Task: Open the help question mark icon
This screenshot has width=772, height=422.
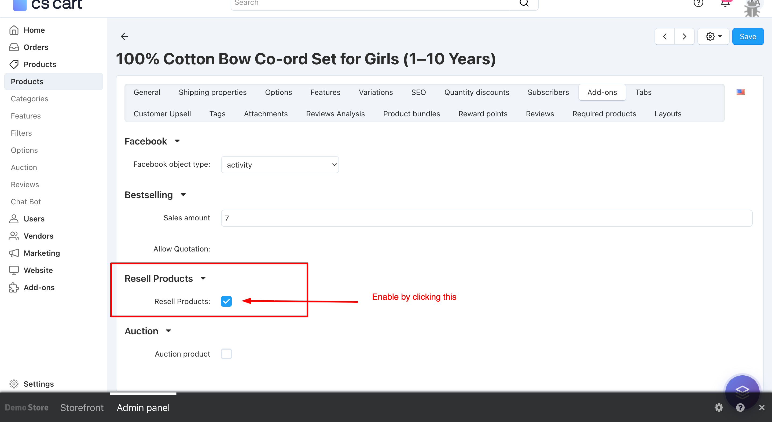Action: coord(698,3)
